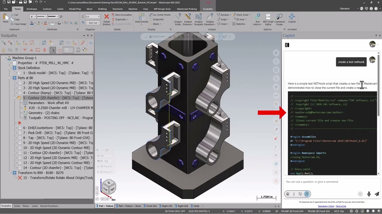
Task: Toggle Arc Center Points display
Action: click(x=160, y=15)
